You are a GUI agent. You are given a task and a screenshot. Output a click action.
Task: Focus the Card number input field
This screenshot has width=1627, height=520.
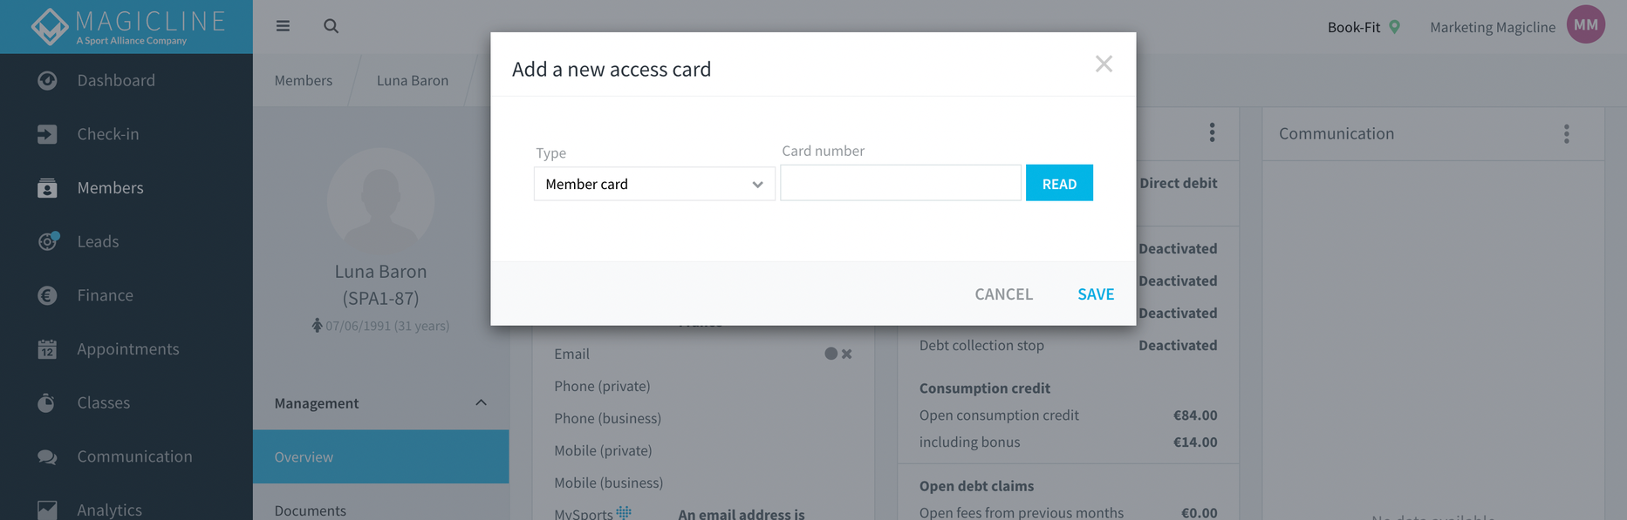coord(900,183)
